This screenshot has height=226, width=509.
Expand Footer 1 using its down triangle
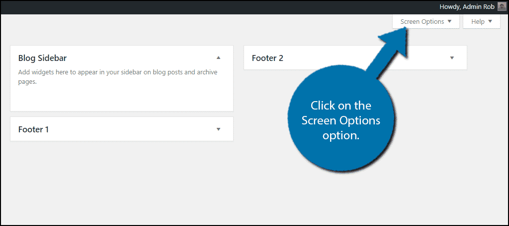(219, 129)
